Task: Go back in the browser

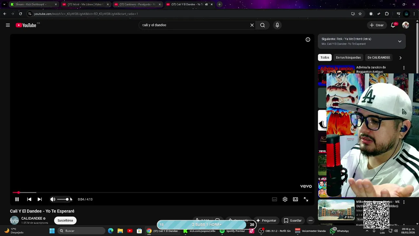Action: (x=5, y=14)
